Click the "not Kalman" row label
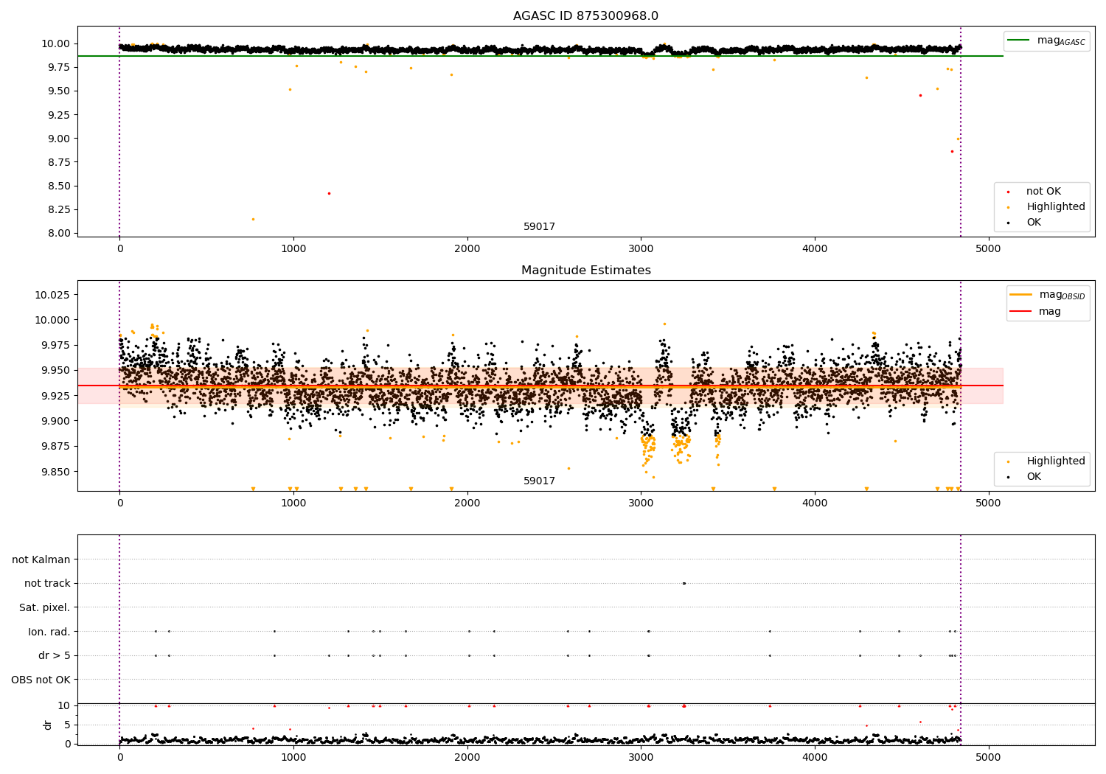Image resolution: width=1106 pixels, height=774 pixels. pyautogui.click(x=41, y=559)
